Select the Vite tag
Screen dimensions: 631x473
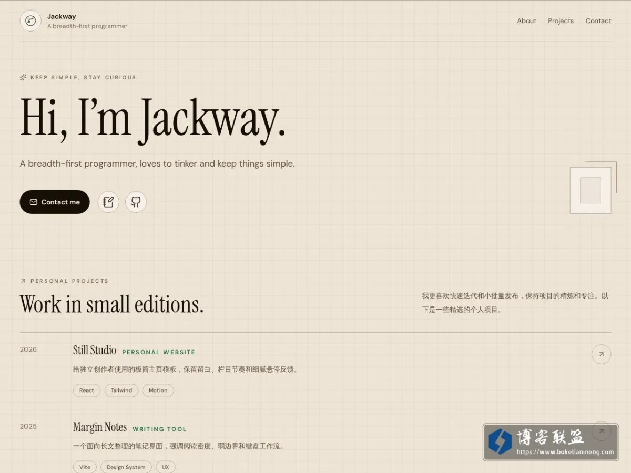(x=85, y=467)
